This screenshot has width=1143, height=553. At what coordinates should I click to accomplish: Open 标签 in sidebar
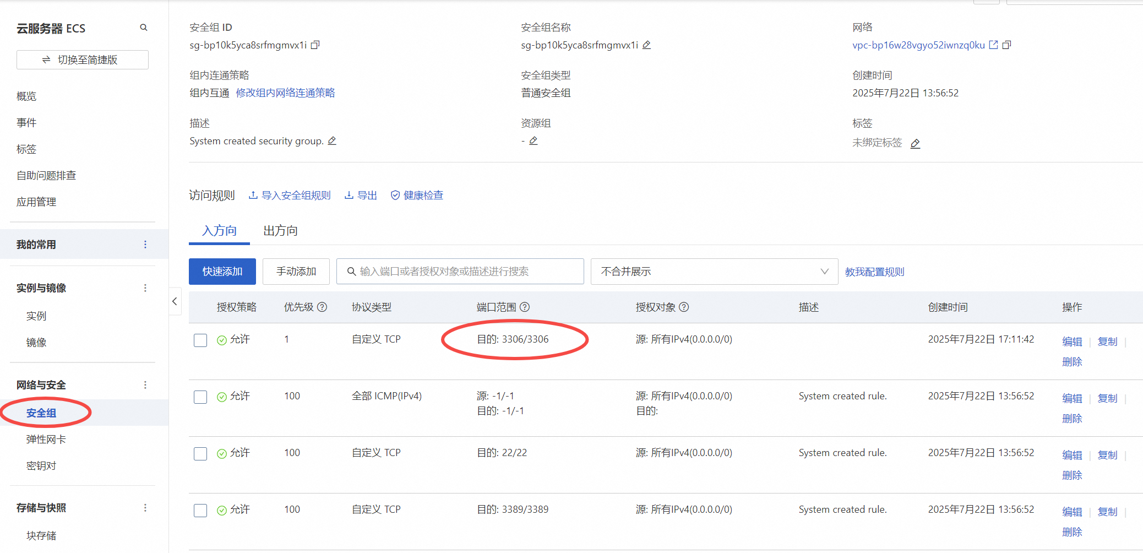click(26, 149)
